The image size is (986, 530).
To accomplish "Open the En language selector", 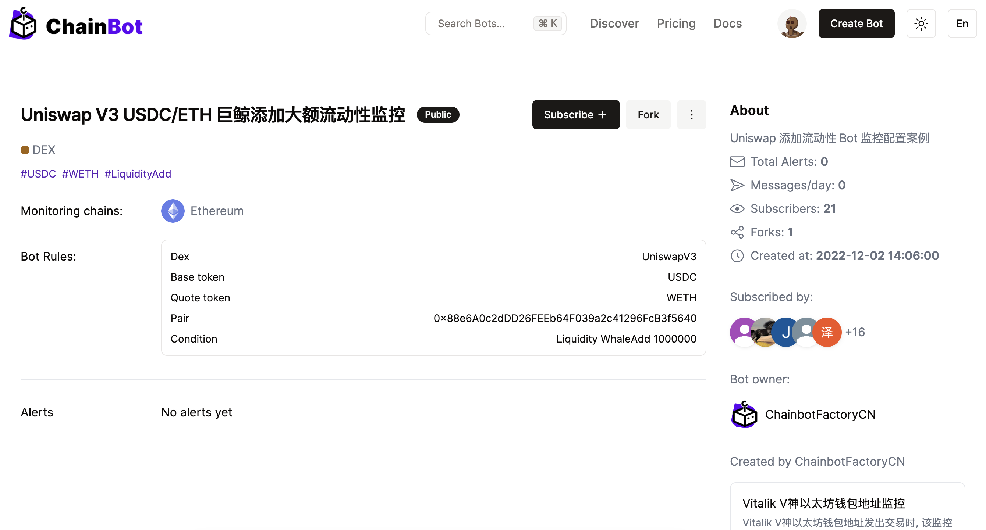I will coord(961,24).
